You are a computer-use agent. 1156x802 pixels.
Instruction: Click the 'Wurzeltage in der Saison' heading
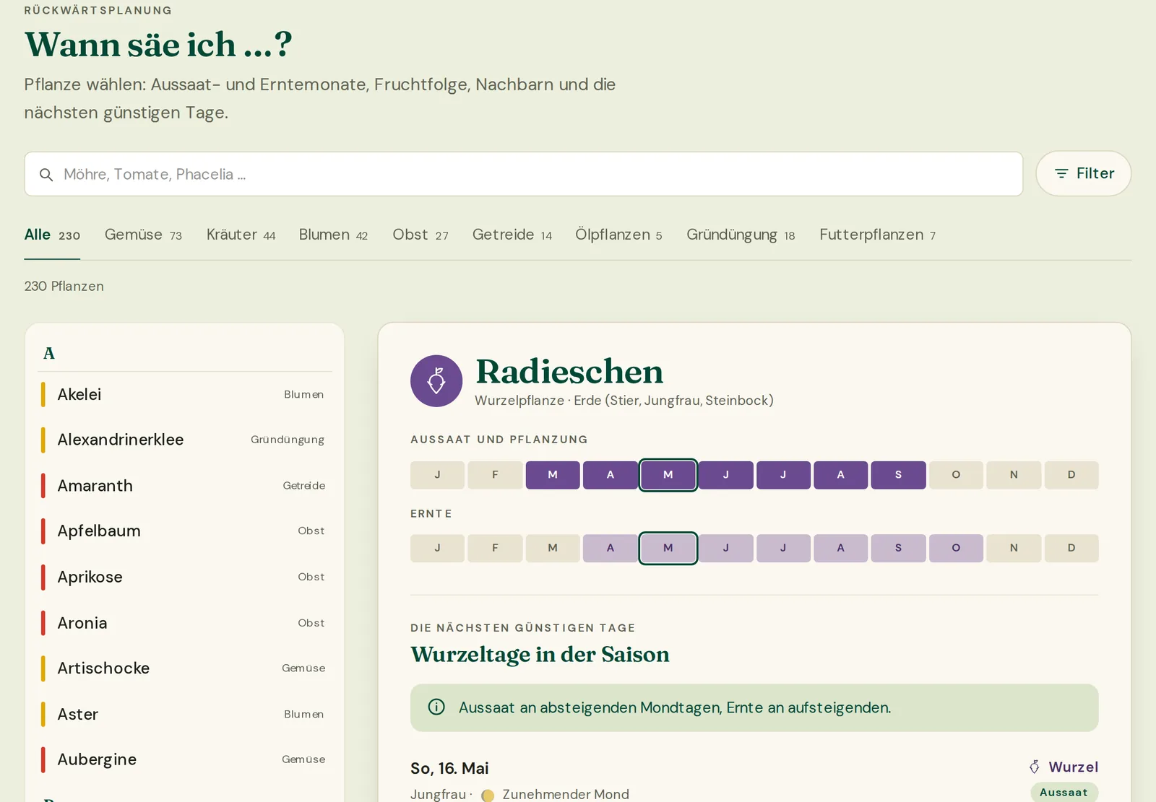click(540, 654)
